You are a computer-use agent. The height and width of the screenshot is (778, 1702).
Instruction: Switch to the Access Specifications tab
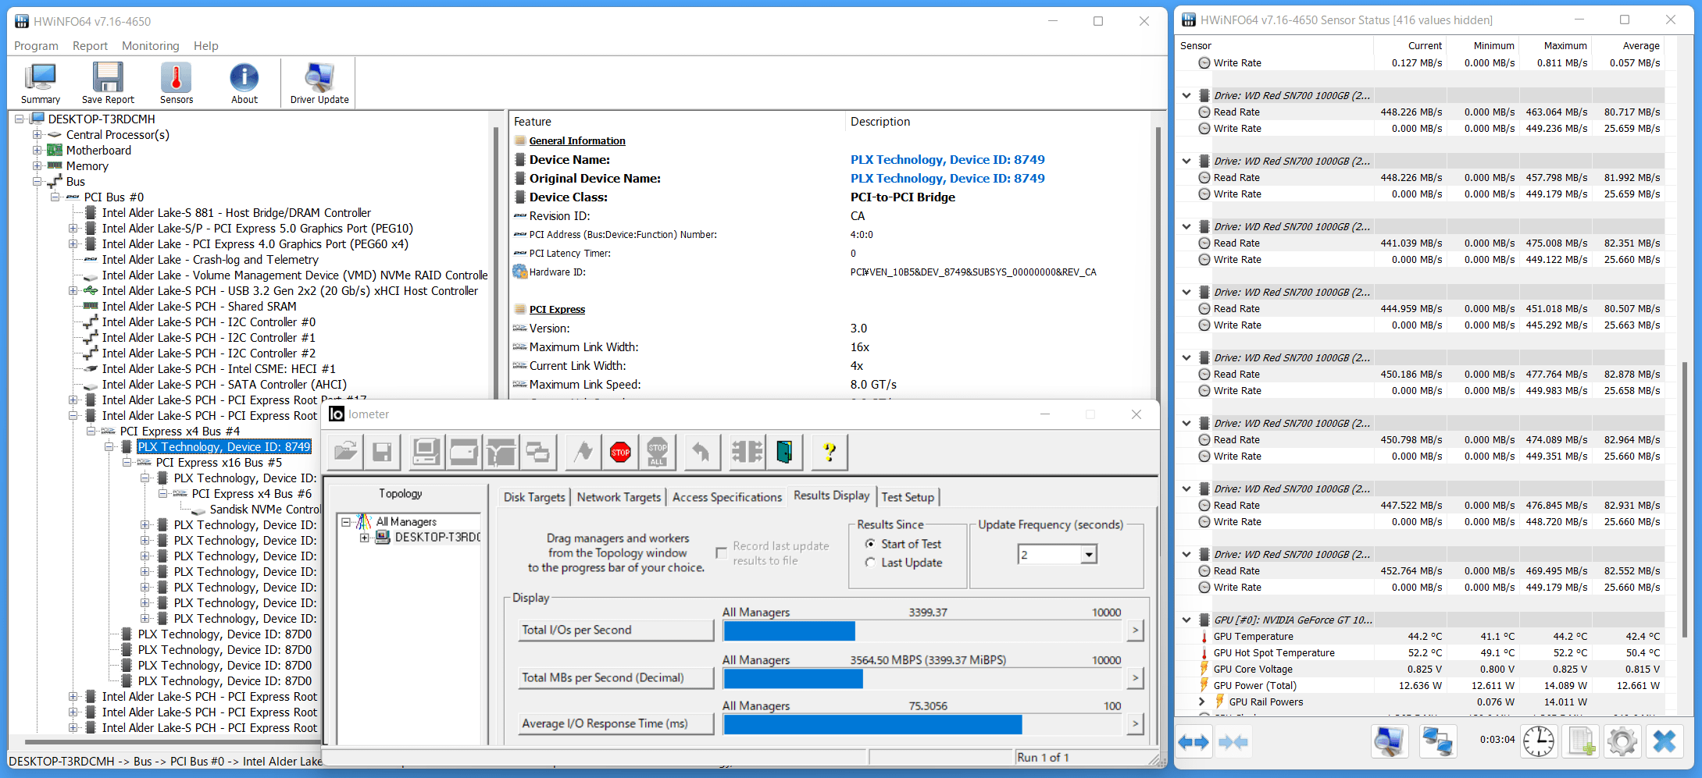click(727, 497)
